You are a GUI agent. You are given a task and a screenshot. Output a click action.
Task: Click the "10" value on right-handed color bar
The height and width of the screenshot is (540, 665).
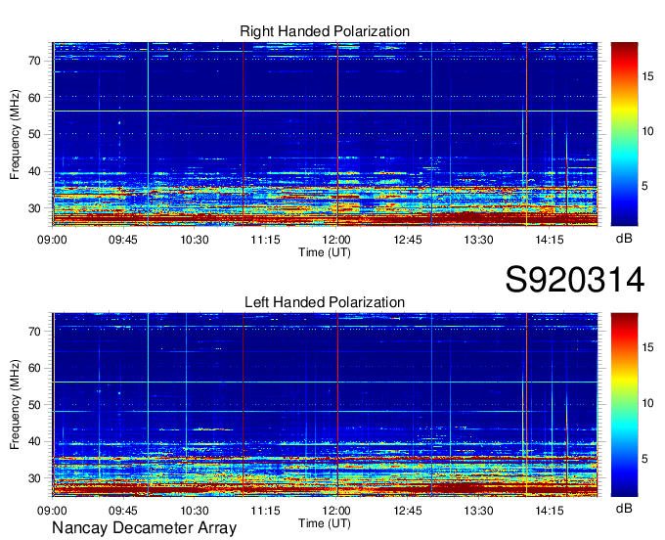(x=647, y=131)
